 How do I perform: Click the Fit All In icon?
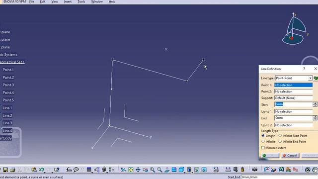(x=131, y=170)
